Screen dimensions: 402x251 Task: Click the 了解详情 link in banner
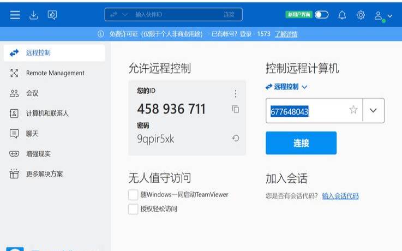coord(286,34)
